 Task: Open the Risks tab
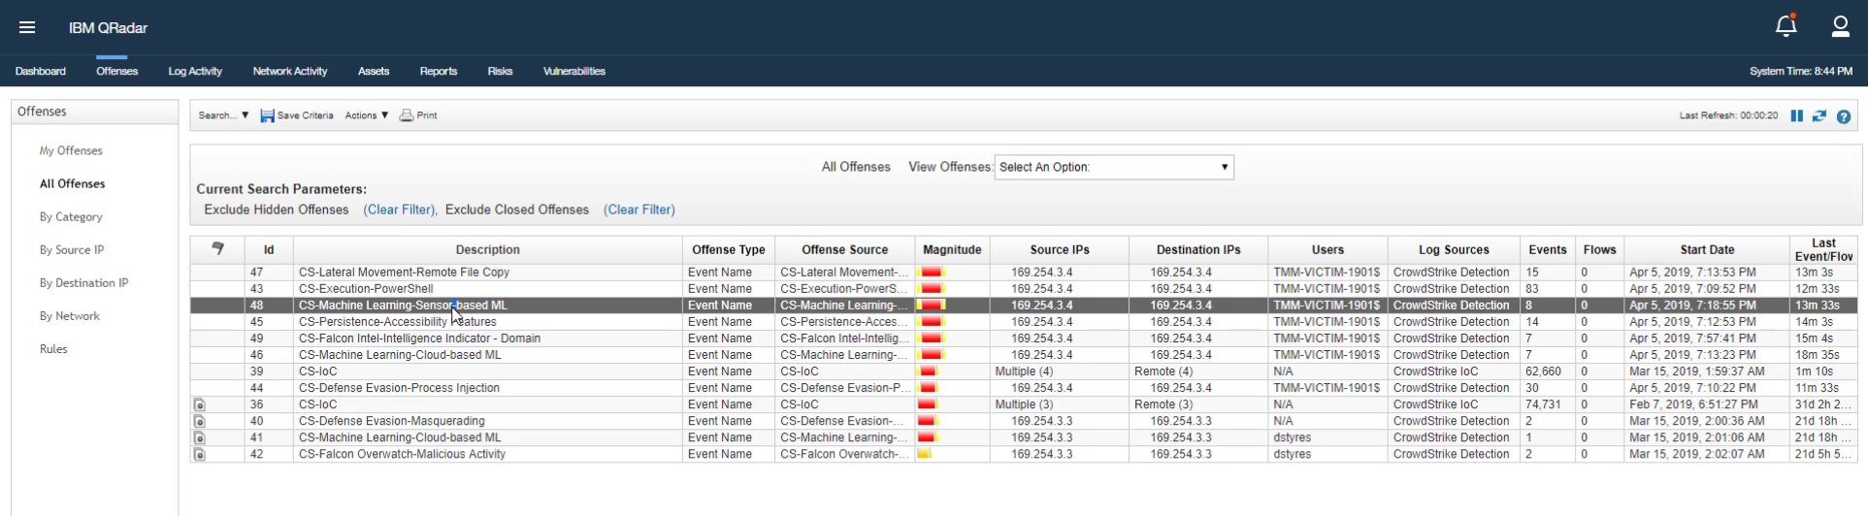point(500,71)
